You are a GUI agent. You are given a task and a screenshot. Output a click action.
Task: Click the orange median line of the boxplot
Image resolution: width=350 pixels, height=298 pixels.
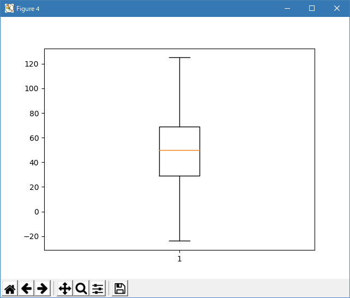(179, 150)
